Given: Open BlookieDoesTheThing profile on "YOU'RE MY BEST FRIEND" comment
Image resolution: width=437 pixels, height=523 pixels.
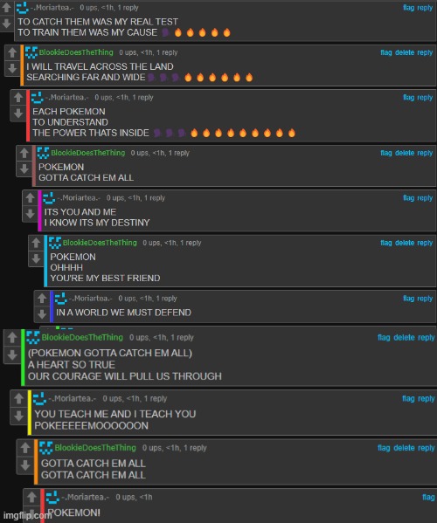Looking at the screenshot, I should (x=100, y=243).
